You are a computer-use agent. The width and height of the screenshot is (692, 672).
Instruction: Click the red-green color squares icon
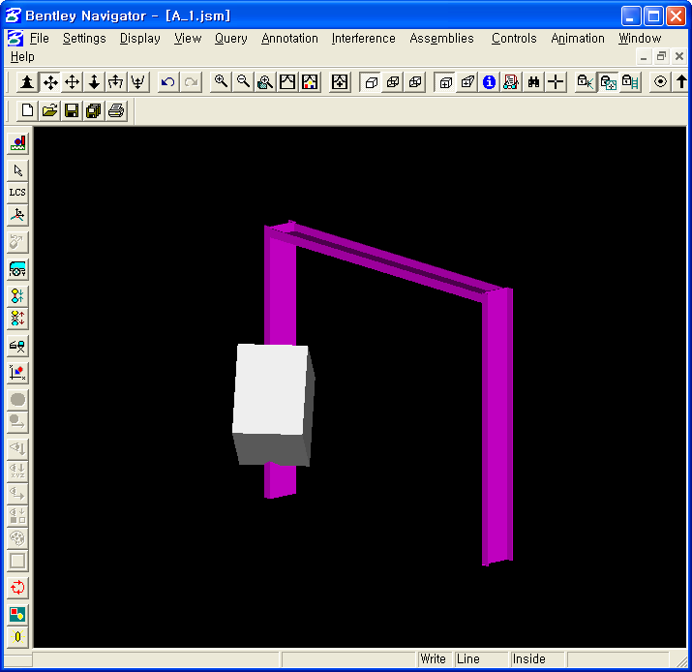point(17,614)
